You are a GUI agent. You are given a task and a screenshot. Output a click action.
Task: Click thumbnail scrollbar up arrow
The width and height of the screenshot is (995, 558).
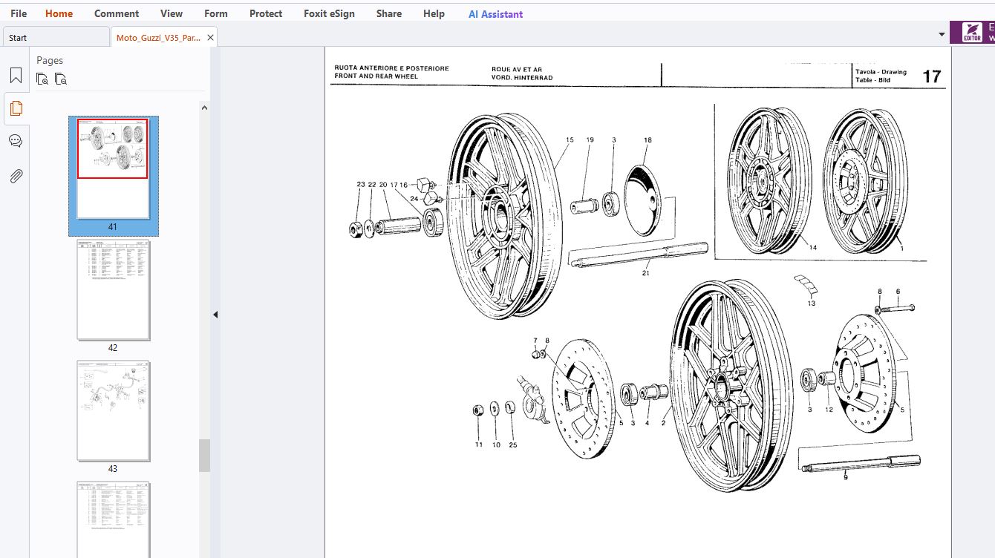[x=205, y=108]
